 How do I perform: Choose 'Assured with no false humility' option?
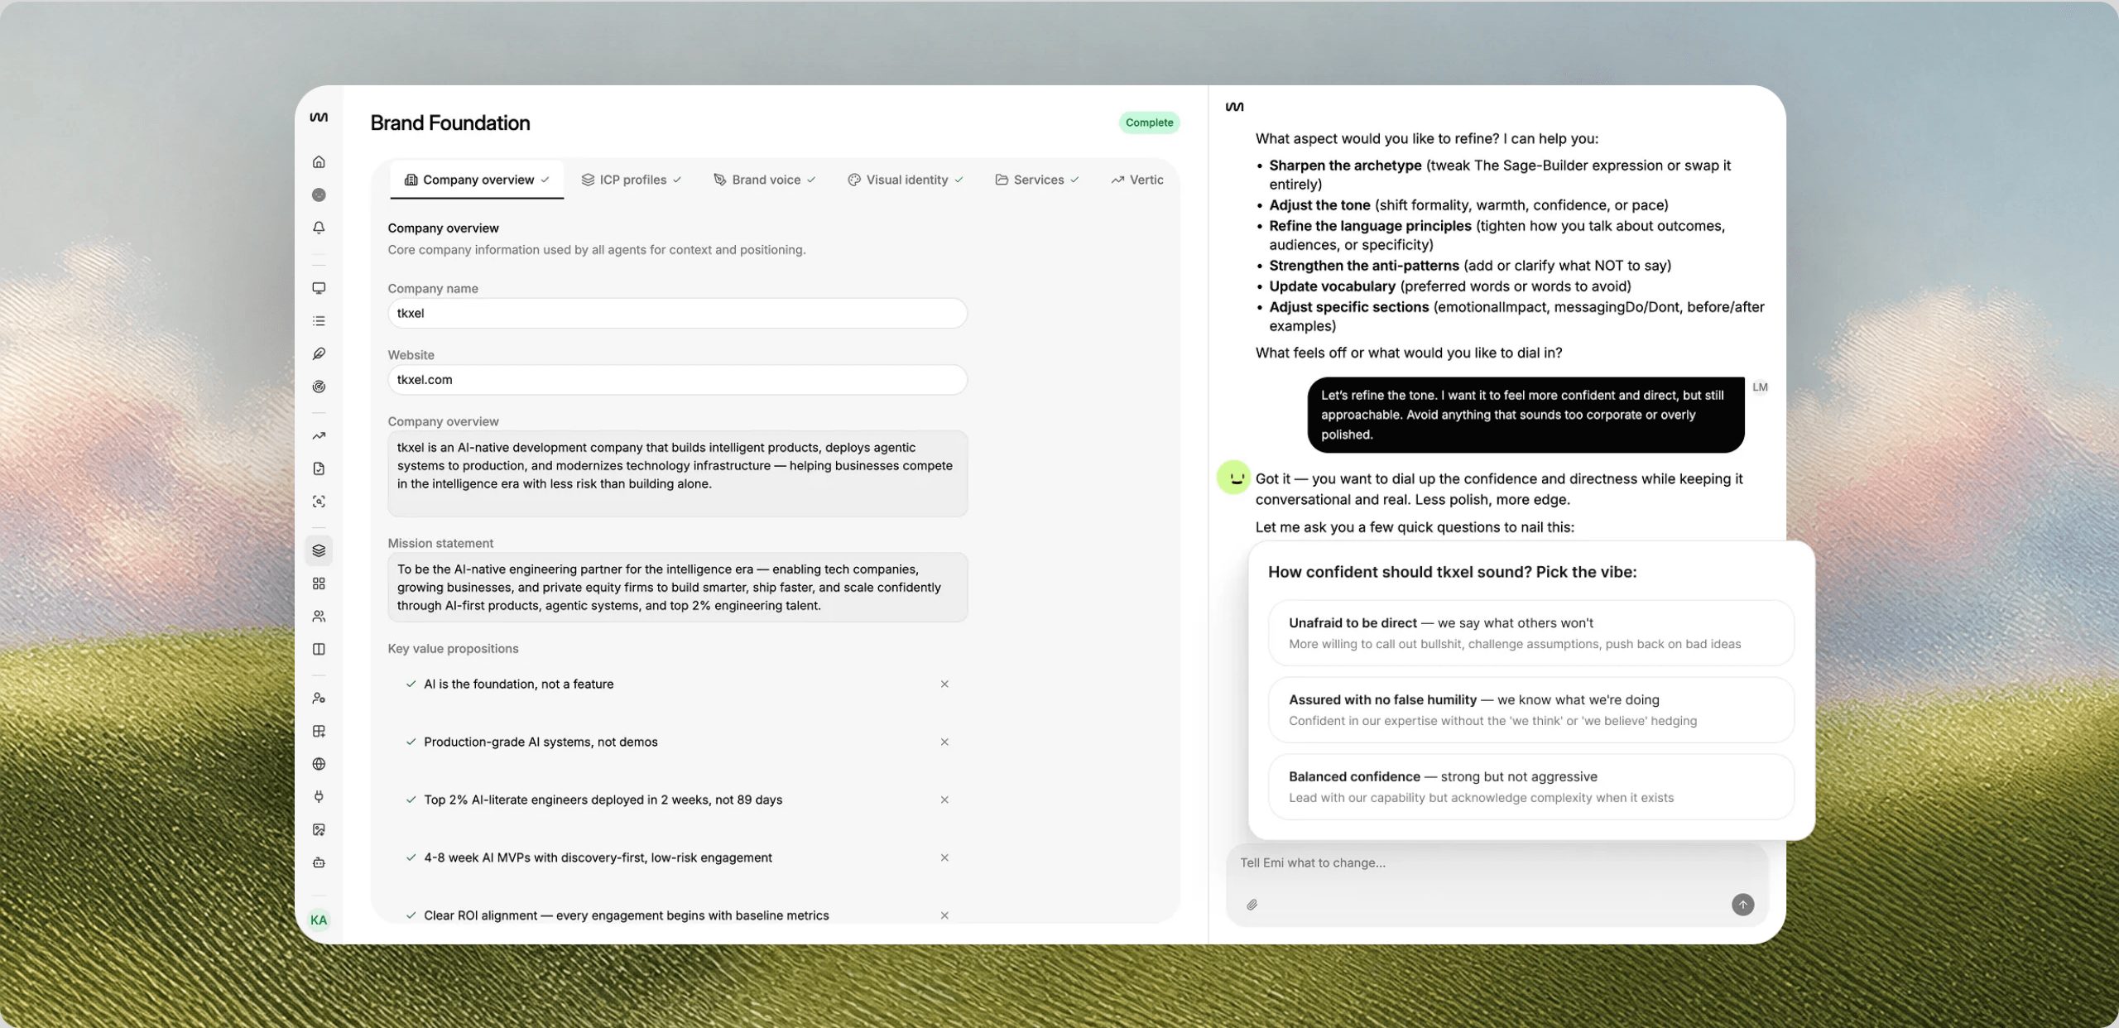click(1530, 709)
